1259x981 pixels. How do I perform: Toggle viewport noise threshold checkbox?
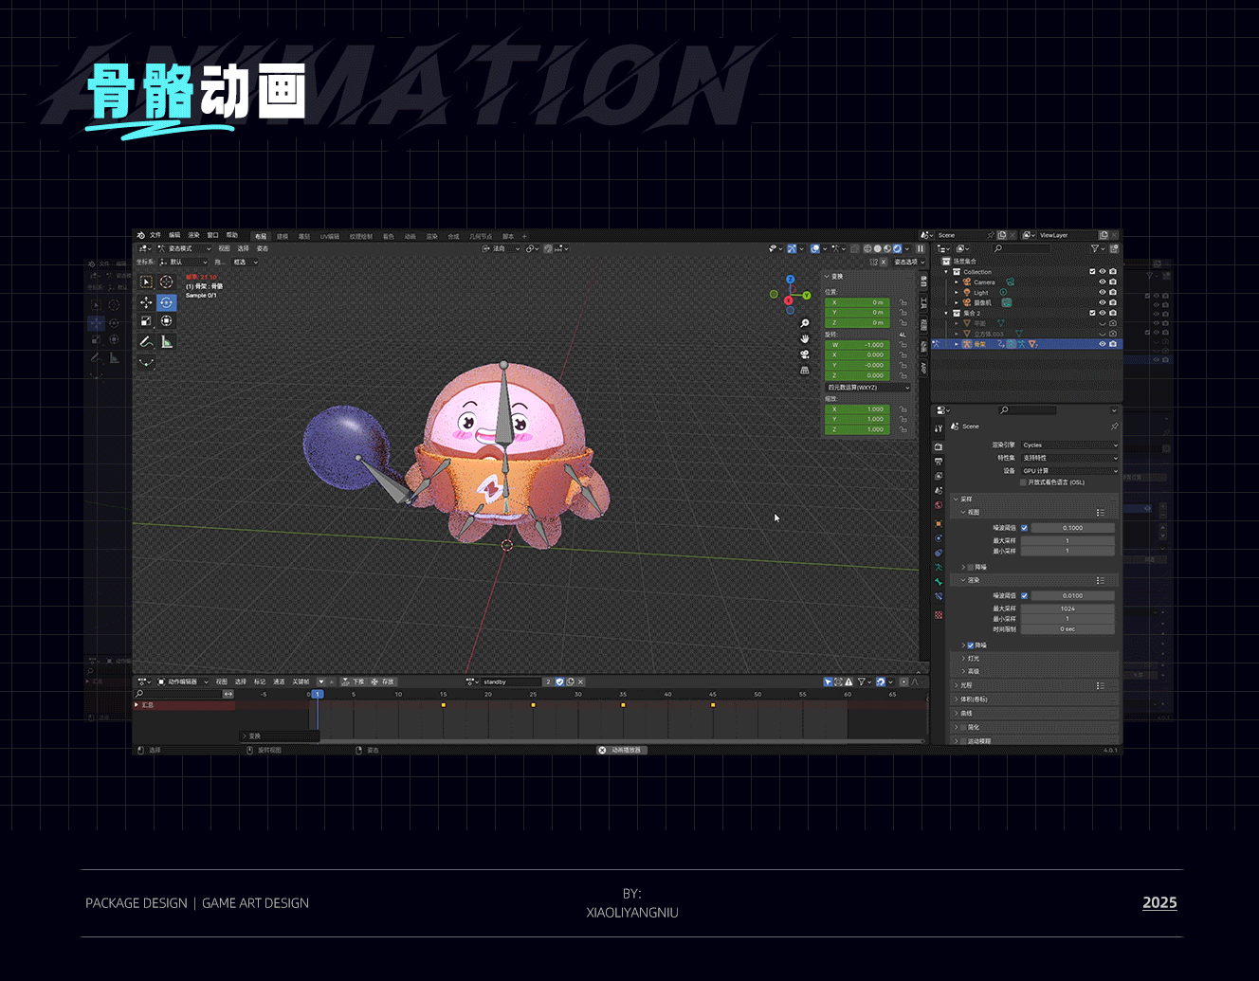[1024, 528]
